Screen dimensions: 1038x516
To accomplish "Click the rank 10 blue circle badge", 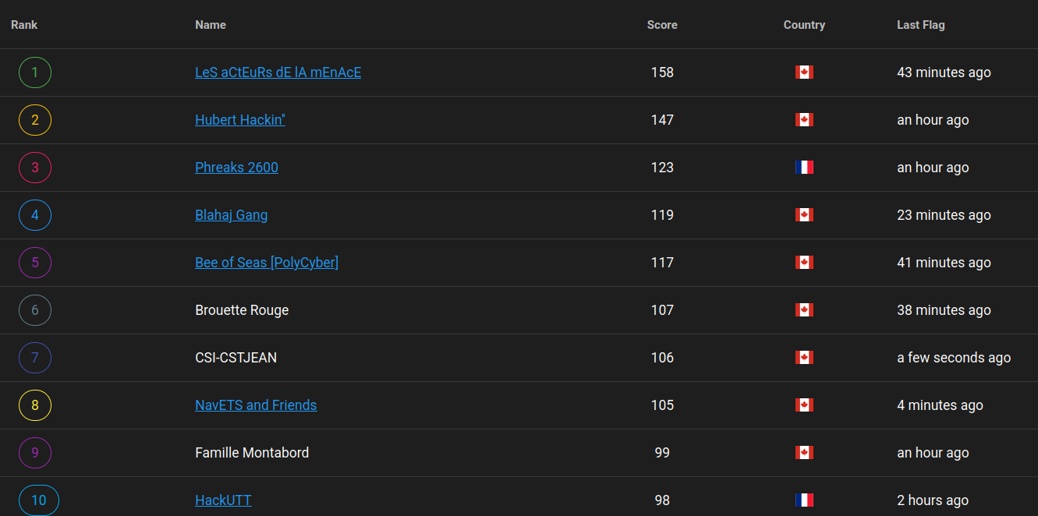I will point(39,500).
